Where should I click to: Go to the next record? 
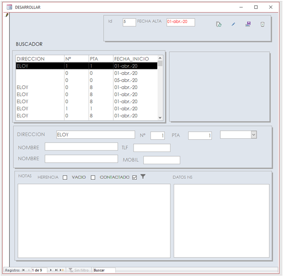pos(51,270)
